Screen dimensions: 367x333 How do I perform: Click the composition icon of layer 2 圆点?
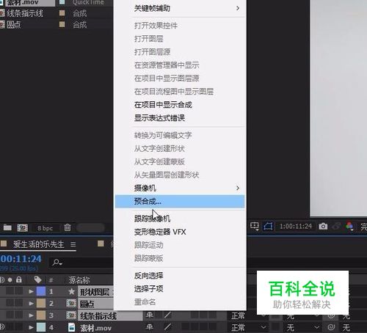coord(71,304)
